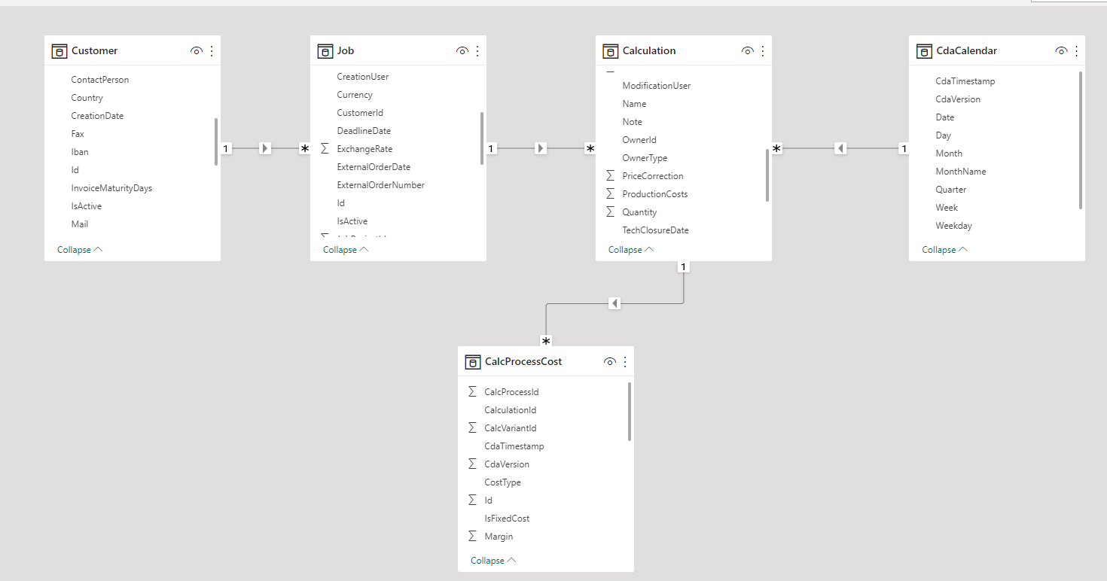Collapse the Job table card
The image size is (1107, 581).
tap(346, 250)
